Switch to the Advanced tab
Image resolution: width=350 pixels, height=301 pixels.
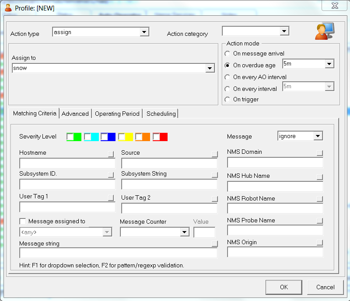(x=75, y=113)
